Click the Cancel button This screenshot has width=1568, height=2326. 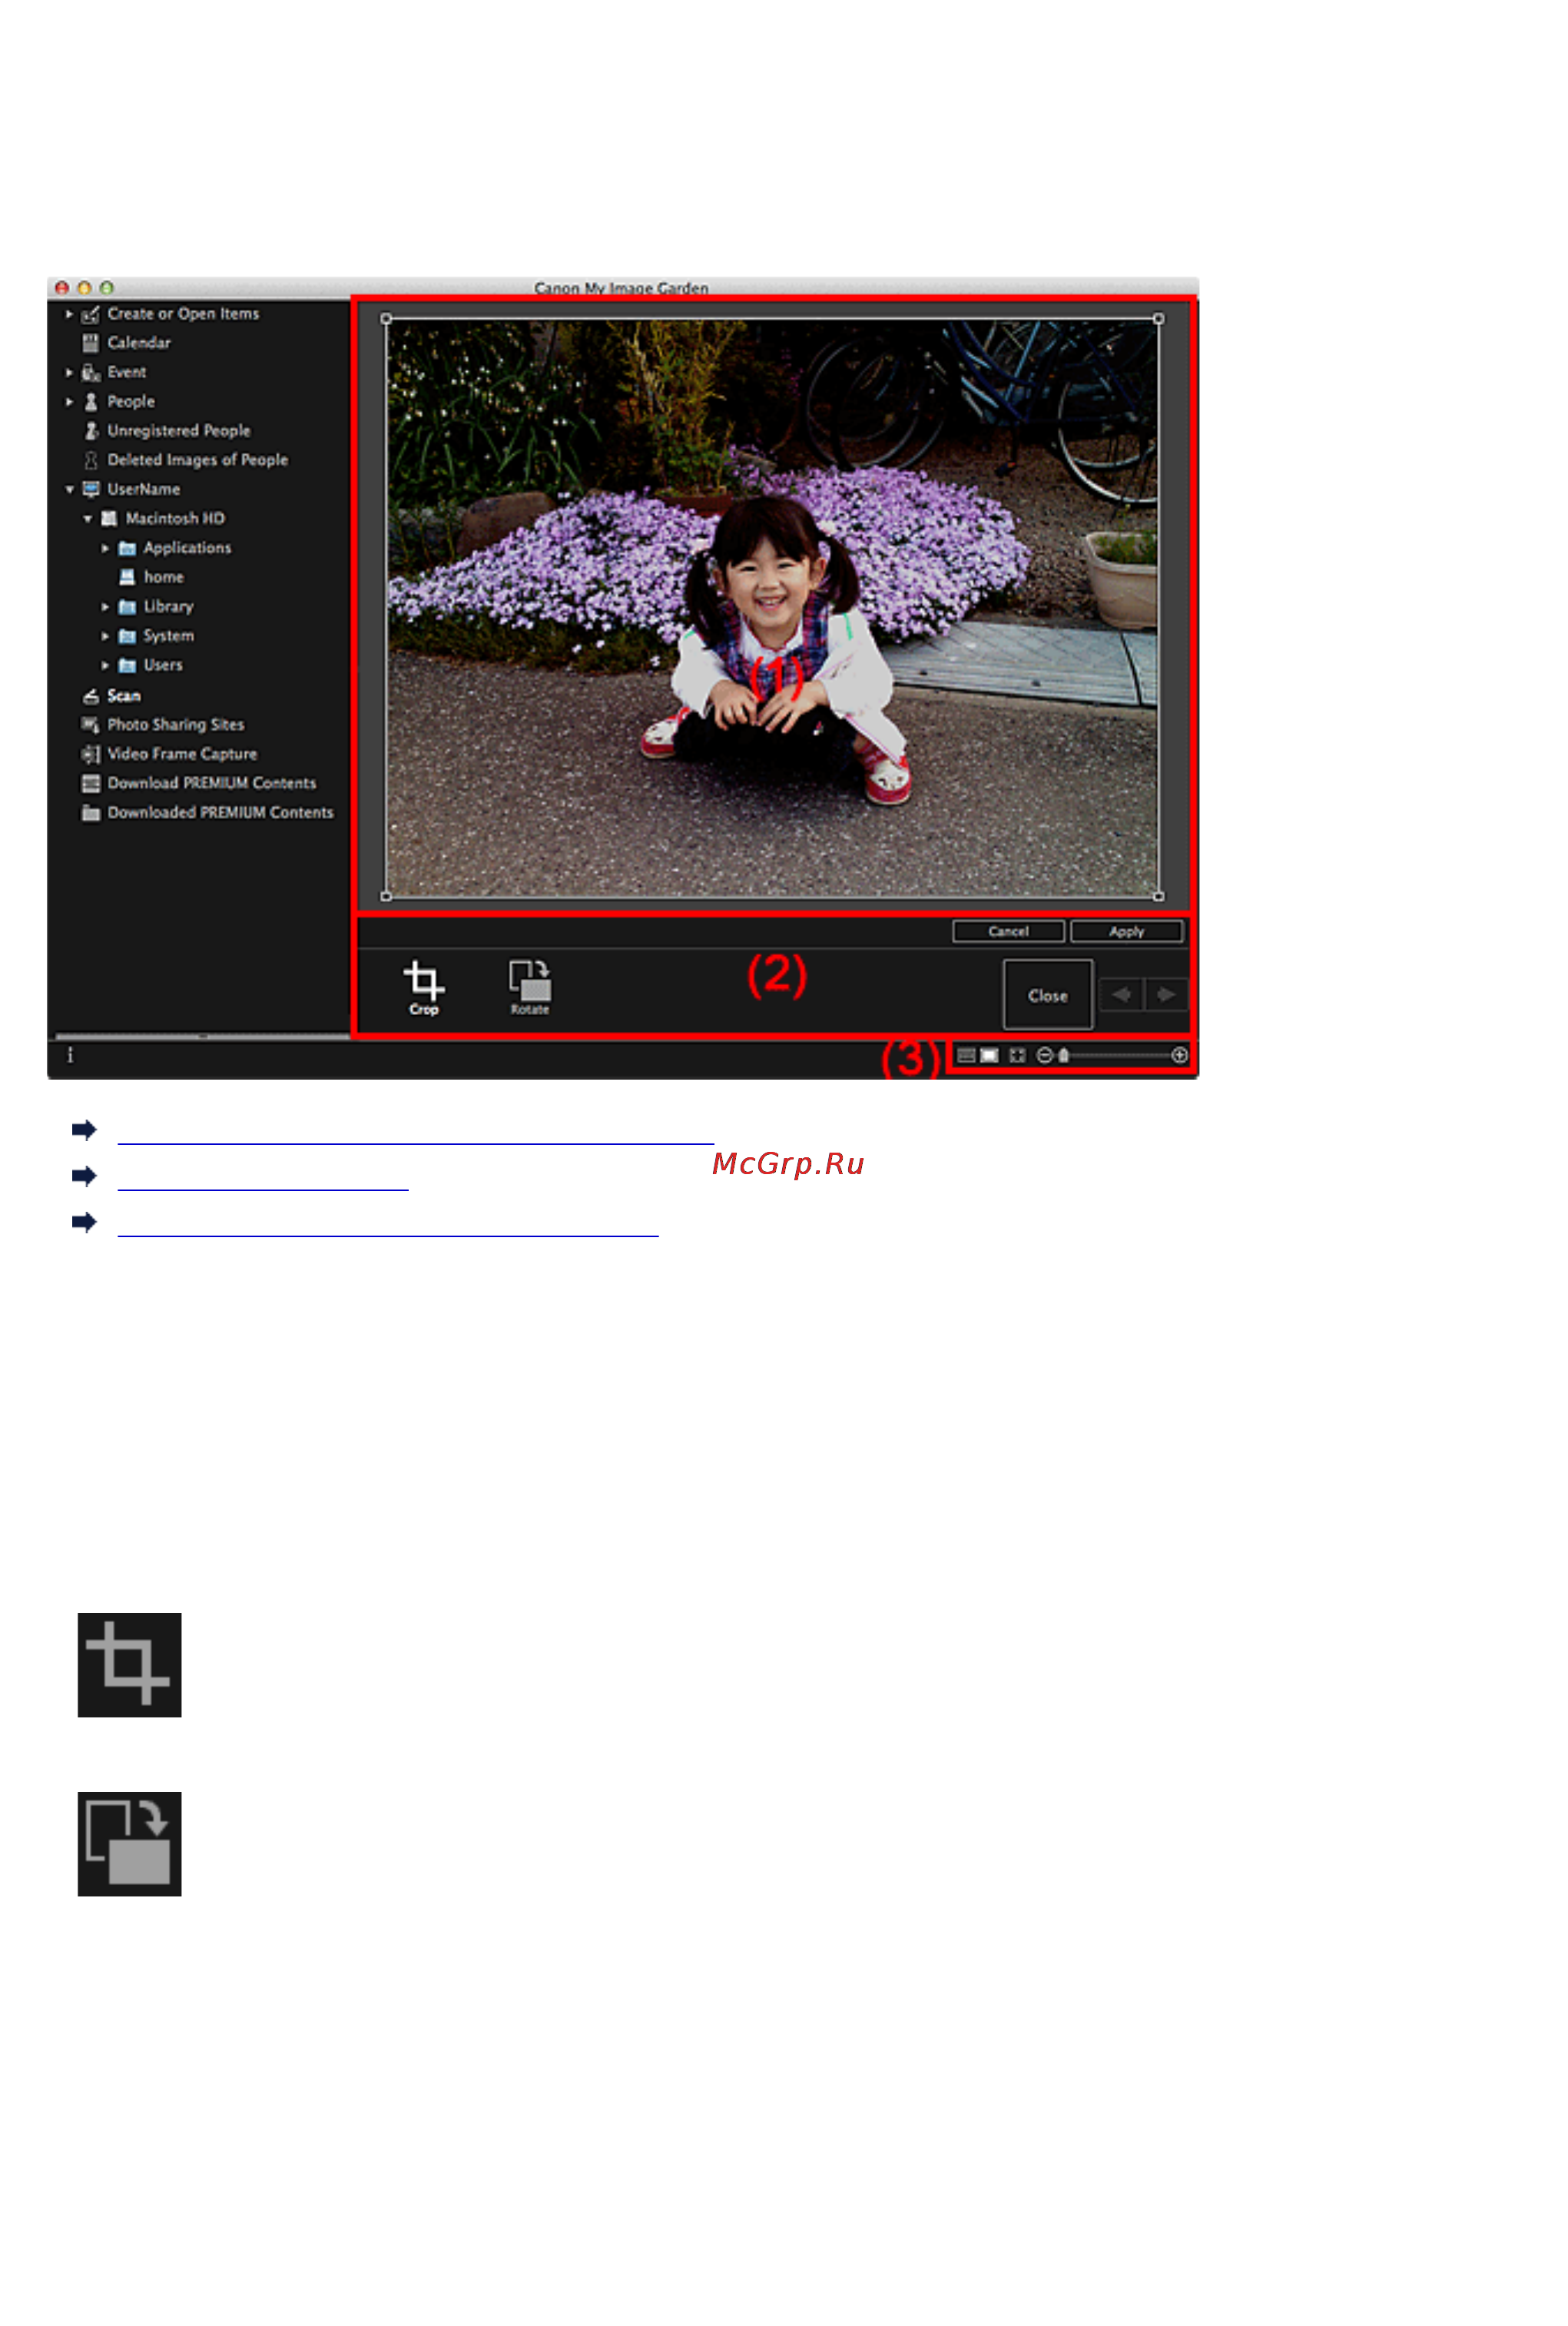(x=1008, y=931)
